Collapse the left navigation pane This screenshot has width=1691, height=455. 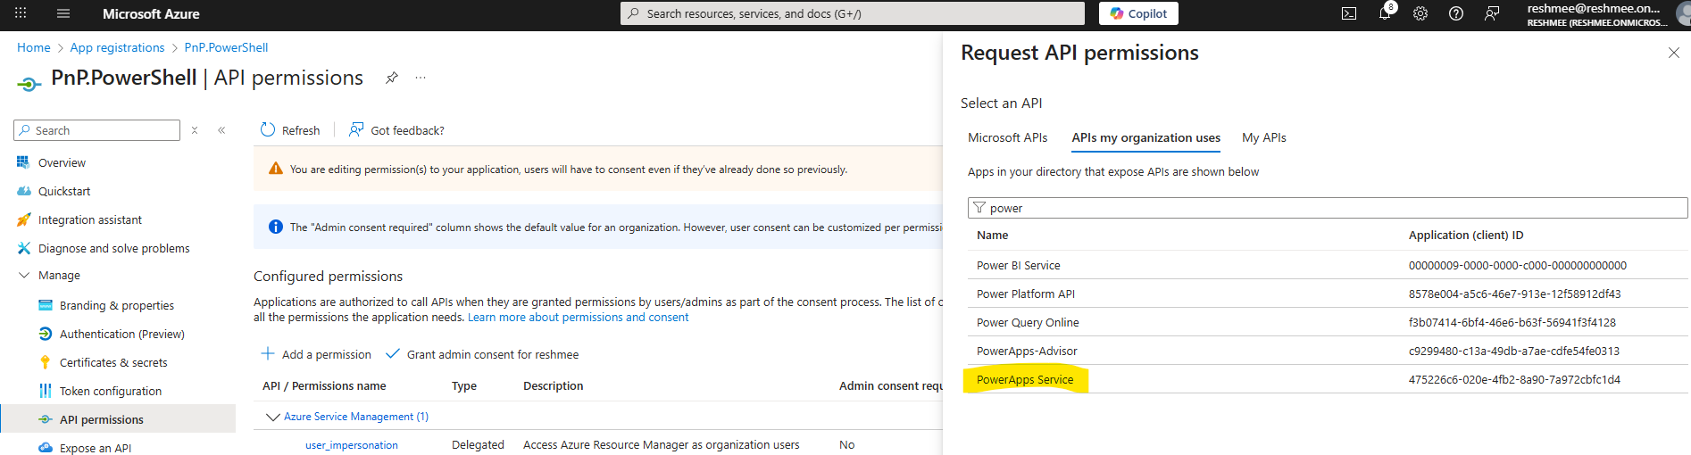(x=221, y=130)
